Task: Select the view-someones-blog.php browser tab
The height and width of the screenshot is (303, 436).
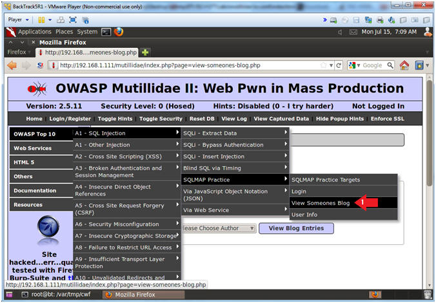Action: tap(87, 52)
